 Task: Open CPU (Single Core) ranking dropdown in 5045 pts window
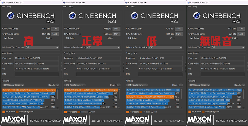(137, 85)
